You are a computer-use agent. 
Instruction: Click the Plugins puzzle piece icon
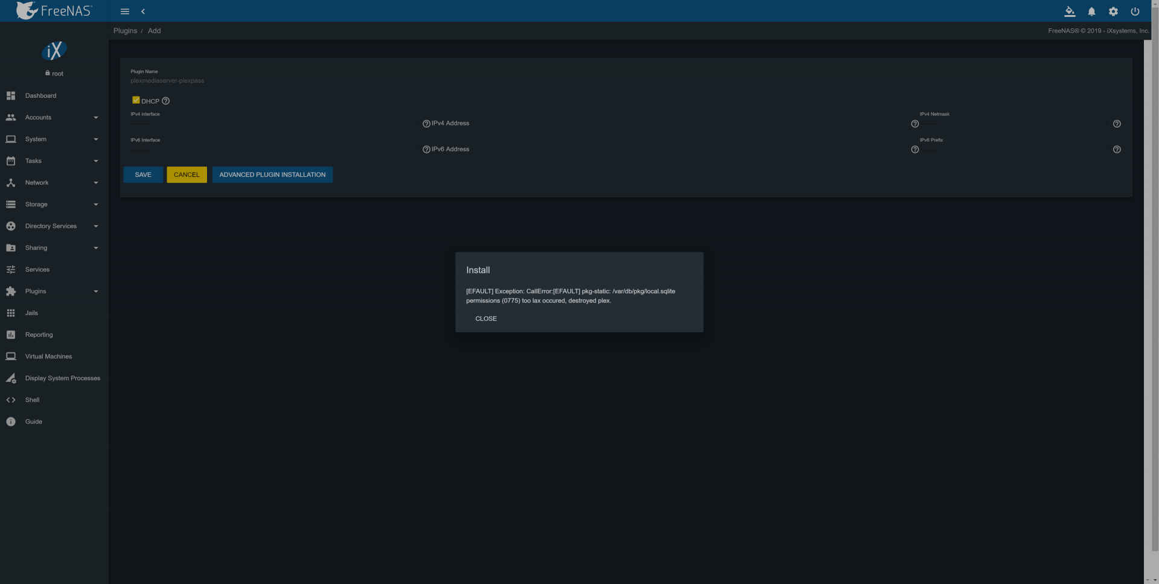[x=11, y=291]
